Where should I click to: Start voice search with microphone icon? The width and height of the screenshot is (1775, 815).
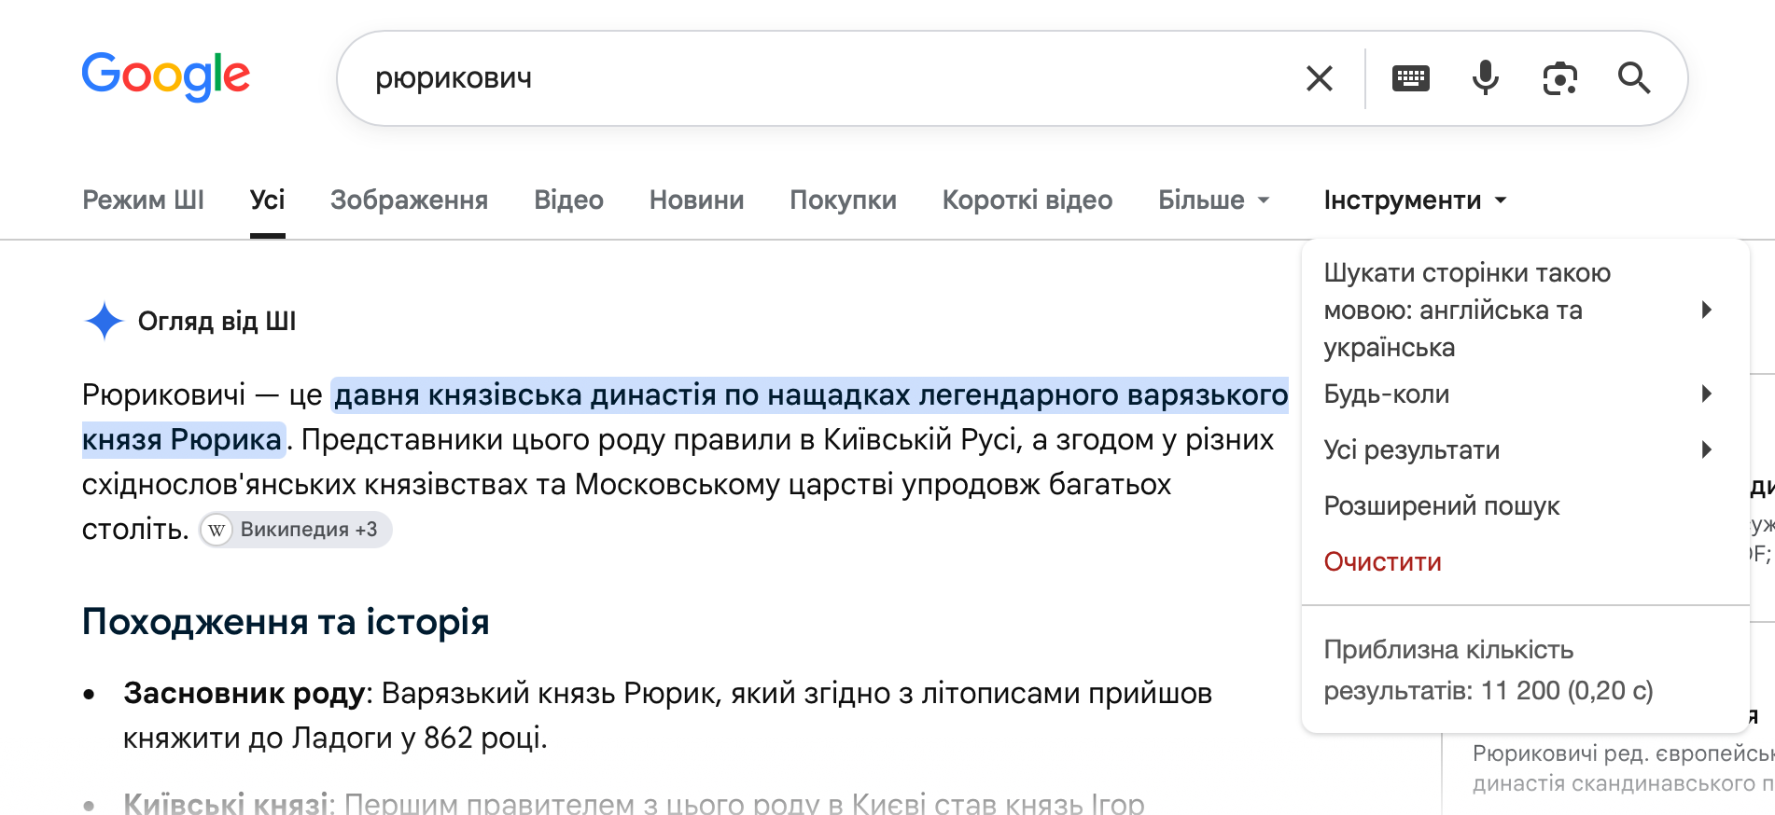[1486, 78]
